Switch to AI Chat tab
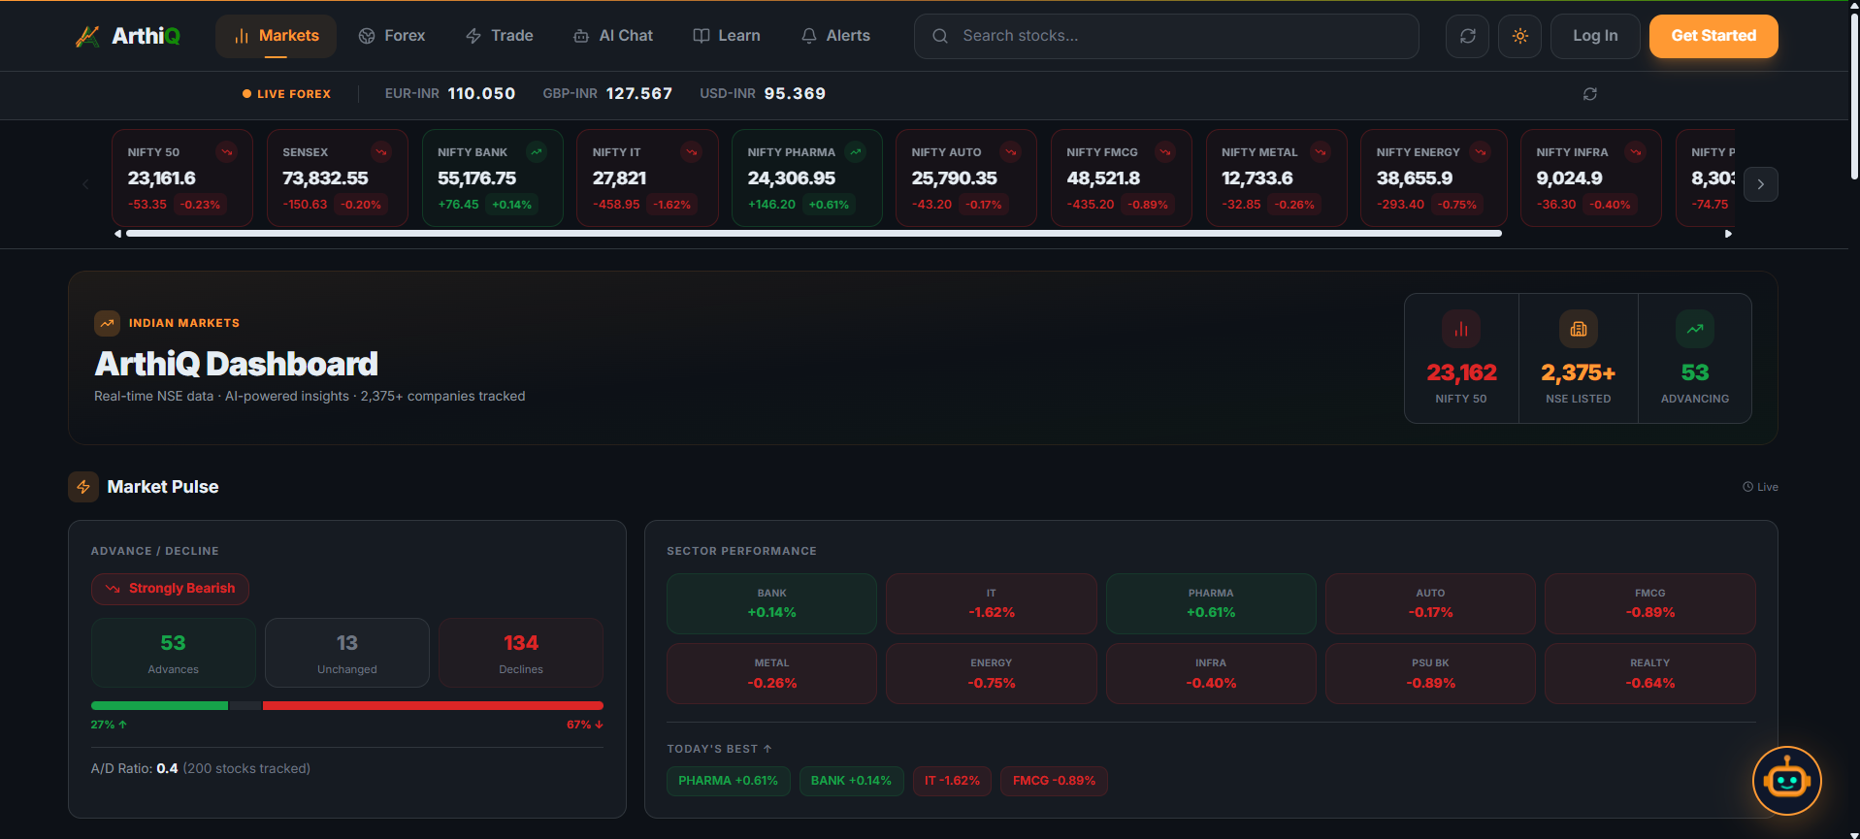Screen dimensions: 1860x839 pos(613,36)
